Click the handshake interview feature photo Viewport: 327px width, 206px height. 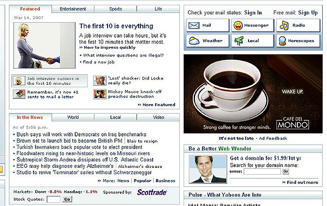click(x=44, y=45)
